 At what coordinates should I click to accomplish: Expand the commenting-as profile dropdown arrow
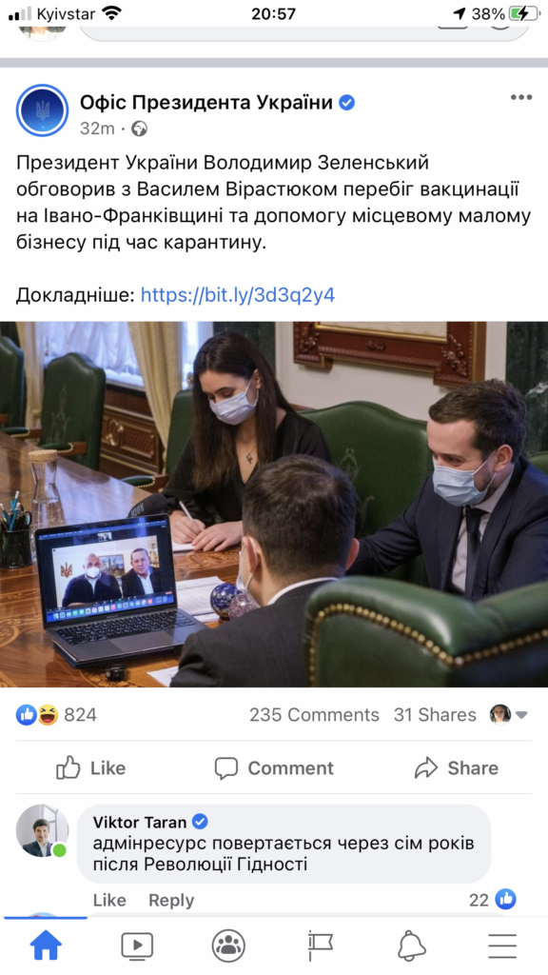pos(522,715)
